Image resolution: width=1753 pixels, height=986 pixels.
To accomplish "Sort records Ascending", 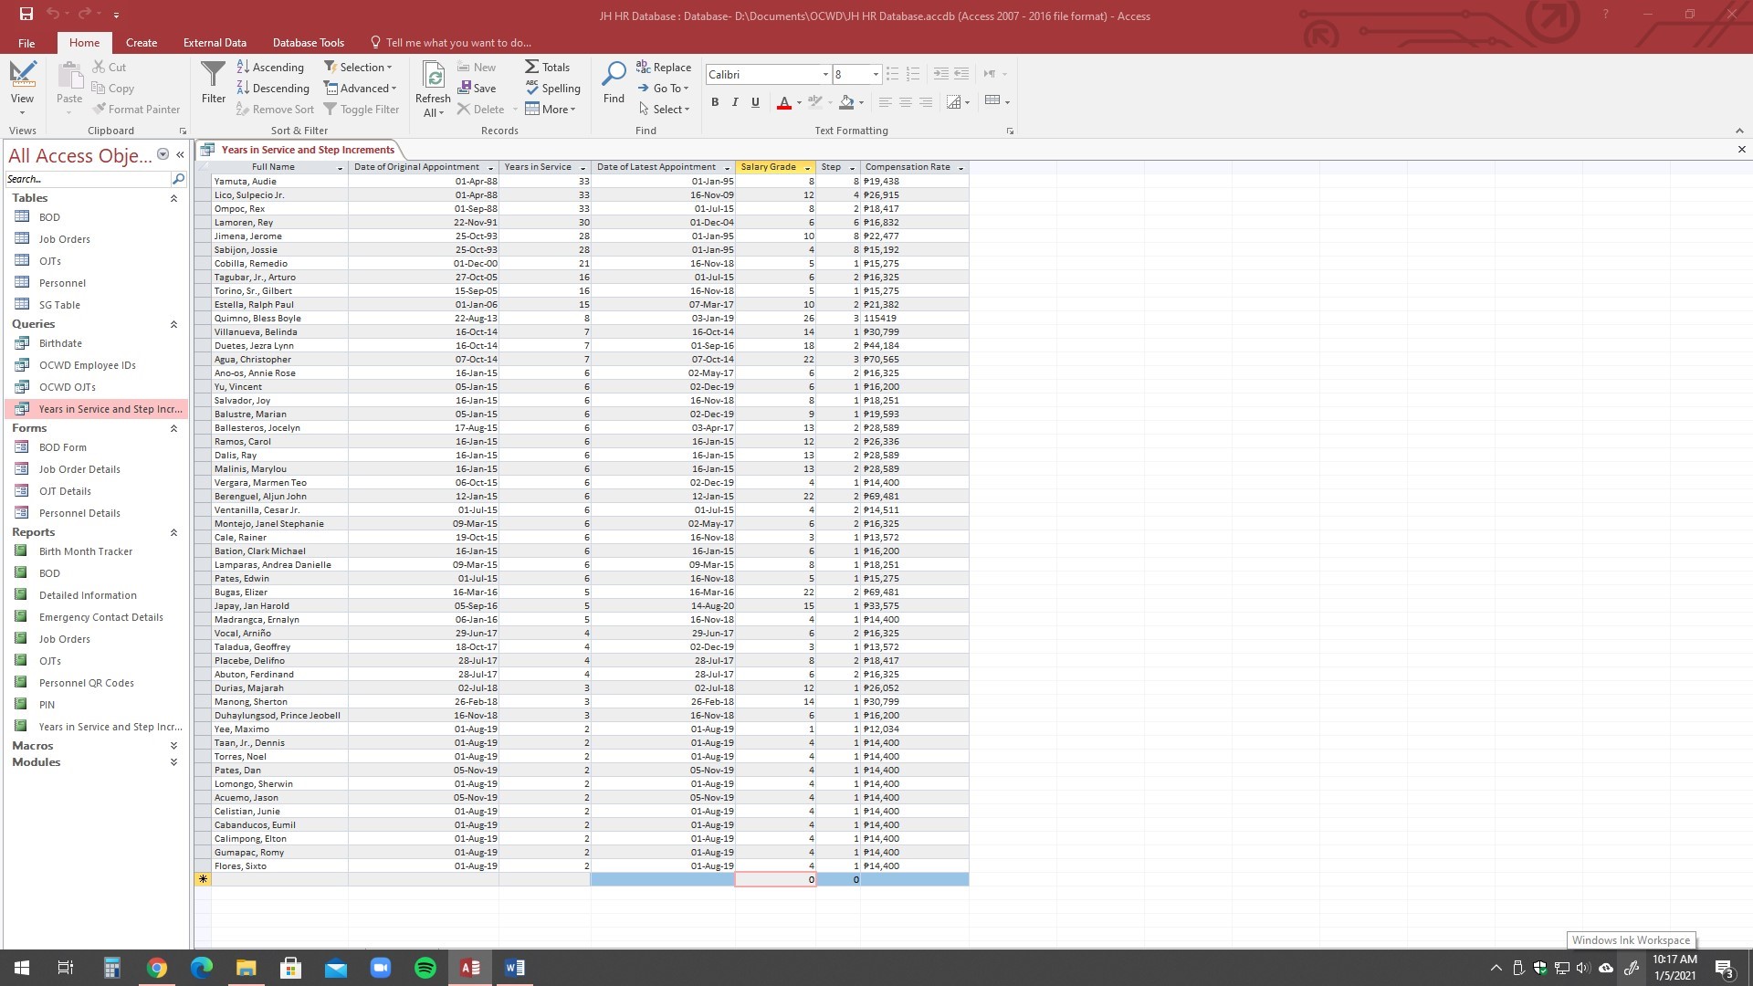I will pyautogui.click(x=269, y=67).
